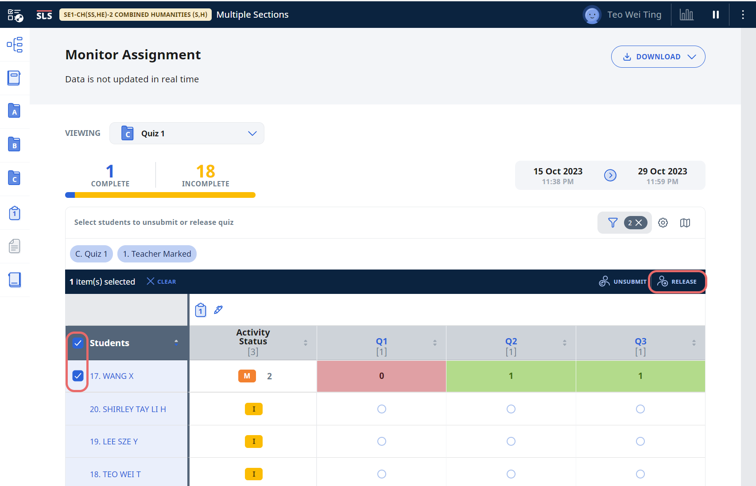Click the pause icon in top bar
The height and width of the screenshot is (486, 756).
[716, 15]
